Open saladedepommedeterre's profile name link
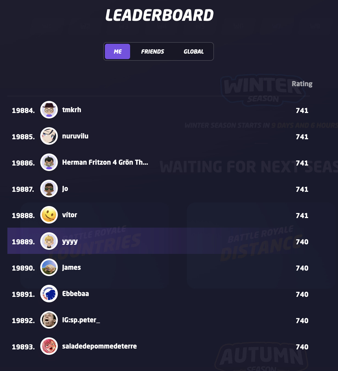The image size is (338, 371). (99, 346)
